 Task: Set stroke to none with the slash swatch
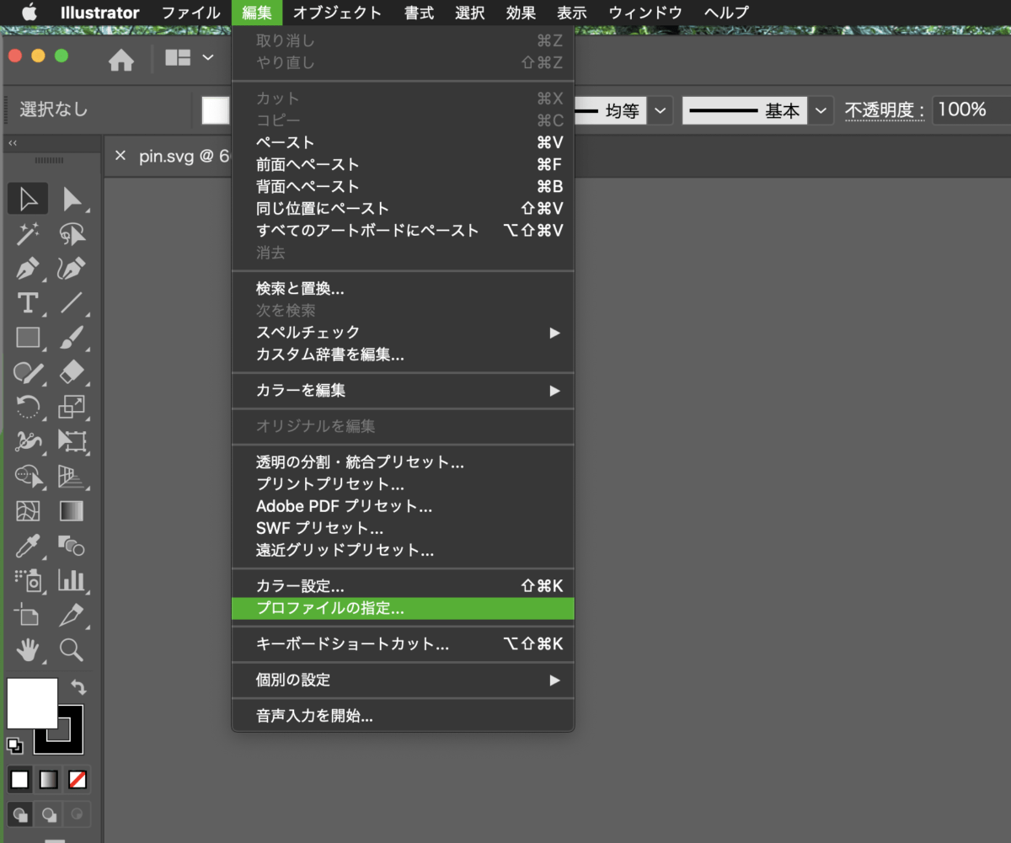tap(78, 780)
